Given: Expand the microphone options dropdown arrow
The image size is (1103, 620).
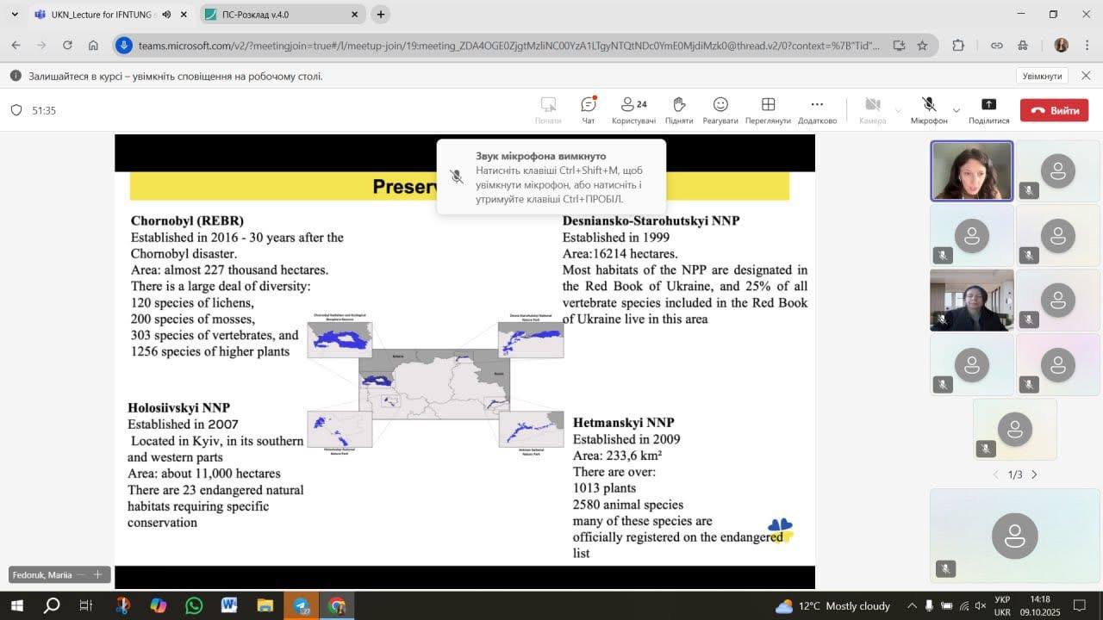Looking at the screenshot, I should point(956,110).
